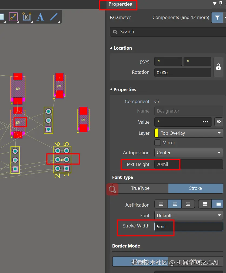
Task: Focus the Search field
Action: click(x=168, y=32)
